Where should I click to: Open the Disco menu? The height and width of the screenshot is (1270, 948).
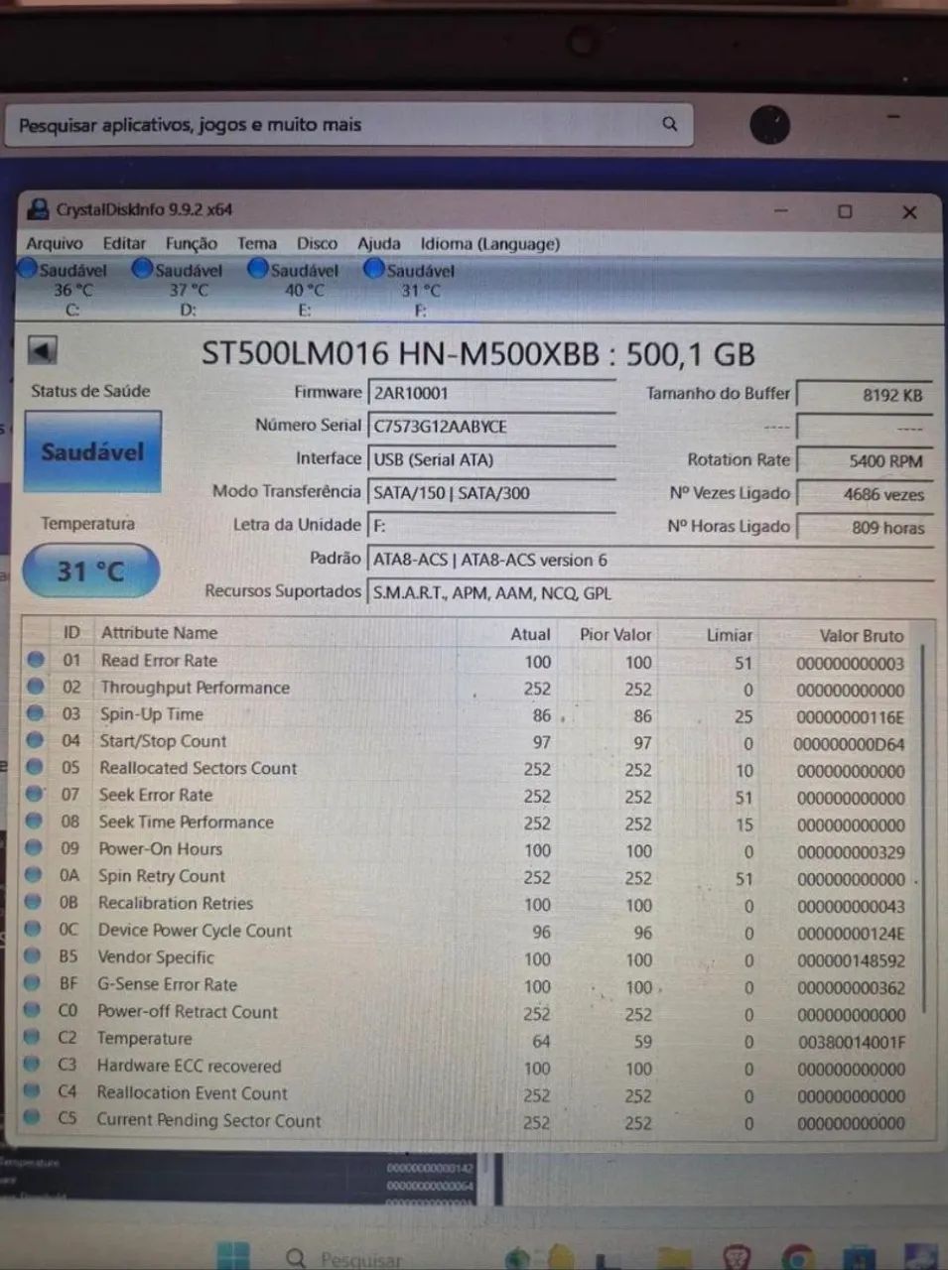click(317, 243)
